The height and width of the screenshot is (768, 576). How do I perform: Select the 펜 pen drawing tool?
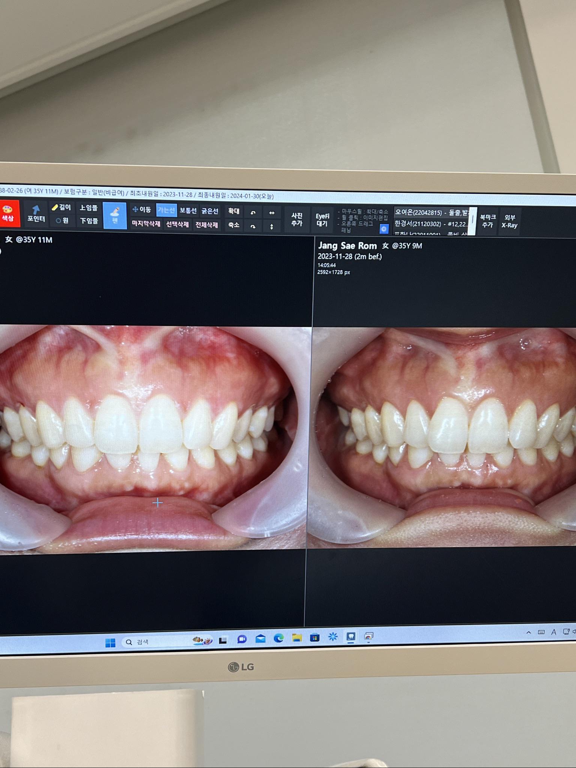[x=115, y=216]
